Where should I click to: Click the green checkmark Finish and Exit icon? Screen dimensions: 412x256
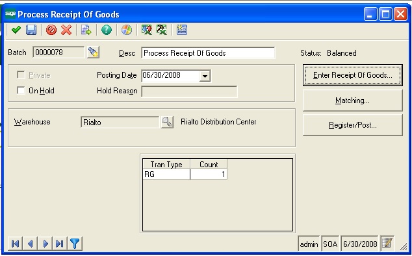16,30
